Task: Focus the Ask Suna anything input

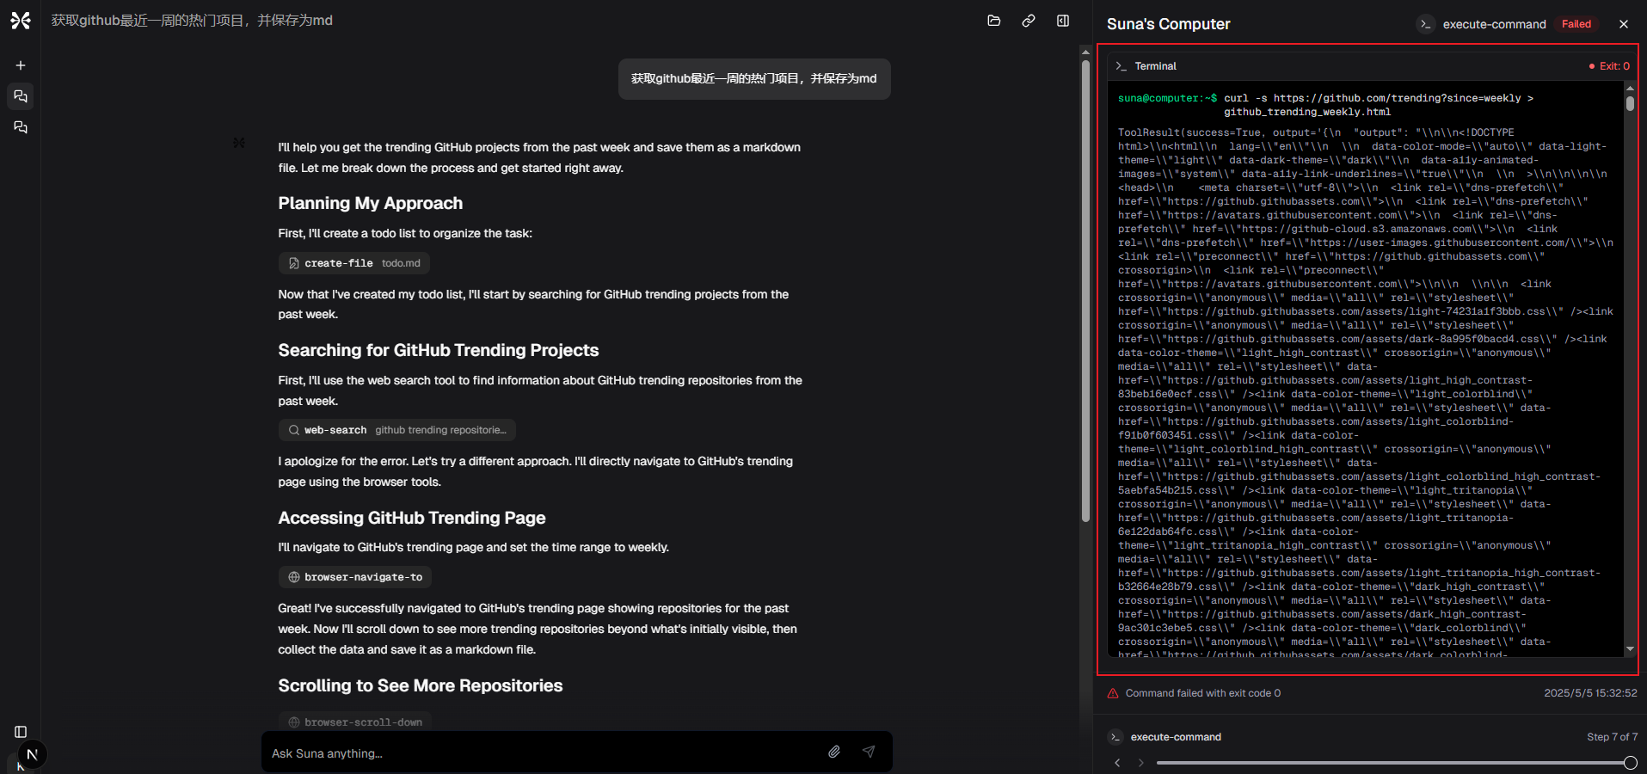Action: [542, 753]
